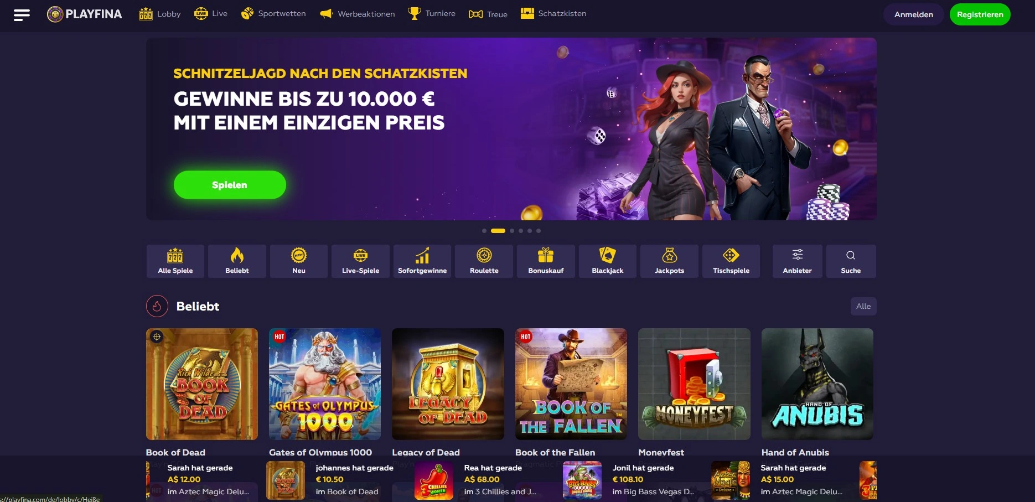
Task: Show all Beliebt games via Alle
Action: pos(863,306)
